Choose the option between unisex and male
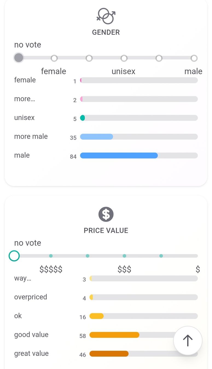 (159, 58)
